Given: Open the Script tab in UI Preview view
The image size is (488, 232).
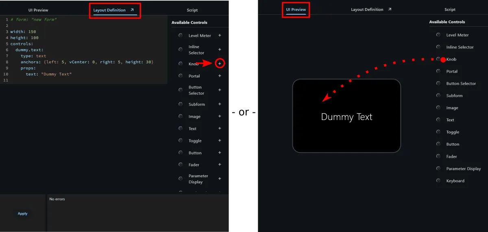Looking at the screenshot, I should [450, 9].
